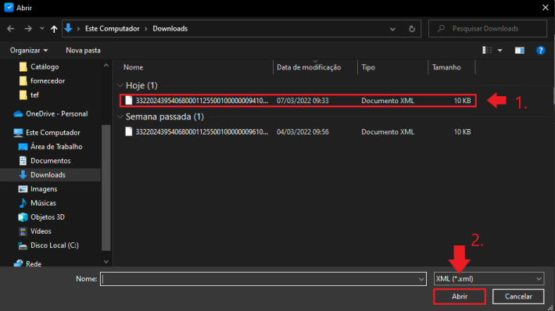Click the Objetos 3D cube icon
This screenshot has height=311, width=555.
point(23,217)
